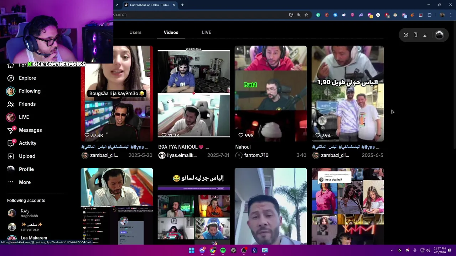Open the Chrome three-dot menu

tap(451, 15)
